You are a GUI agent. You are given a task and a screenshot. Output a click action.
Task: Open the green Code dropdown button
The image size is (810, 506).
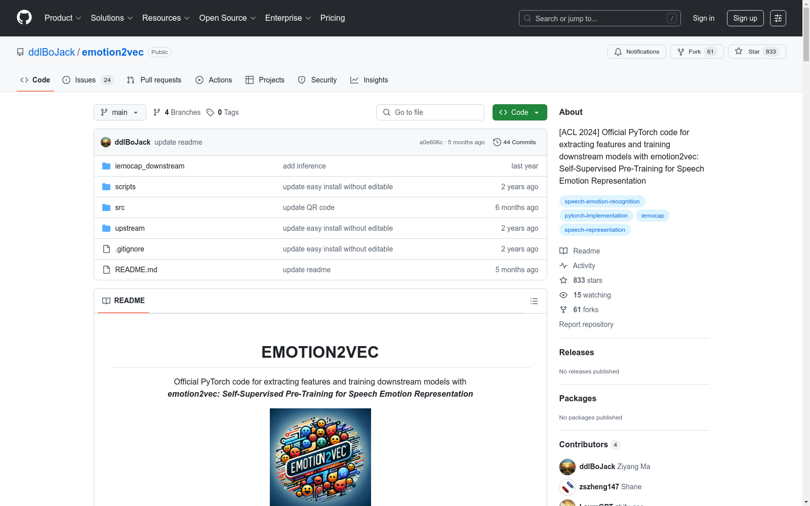pyautogui.click(x=519, y=112)
